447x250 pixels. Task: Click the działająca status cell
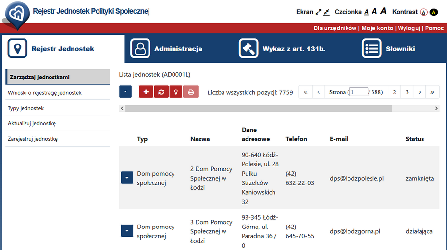tap(419, 231)
